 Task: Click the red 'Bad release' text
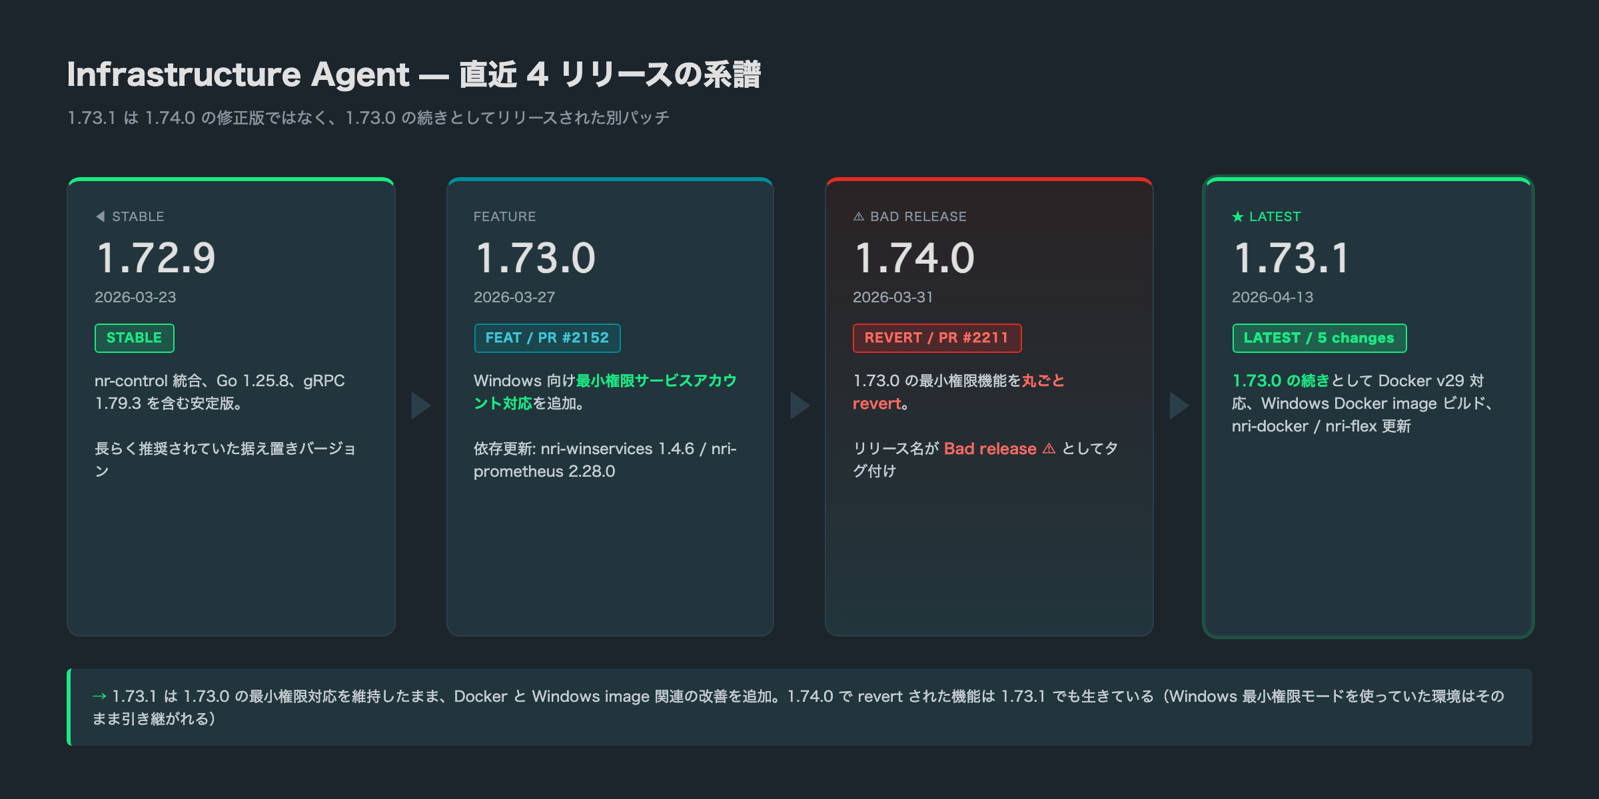pos(990,449)
